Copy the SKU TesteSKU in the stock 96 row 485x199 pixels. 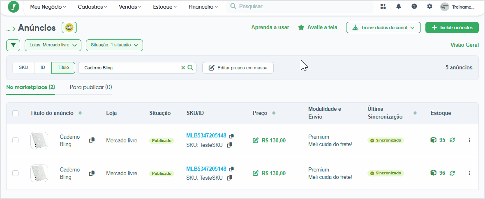click(x=229, y=178)
